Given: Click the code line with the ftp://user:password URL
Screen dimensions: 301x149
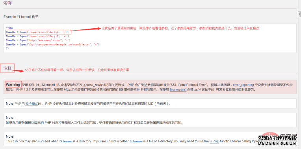Looking at the screenshot, I should 53,44.
